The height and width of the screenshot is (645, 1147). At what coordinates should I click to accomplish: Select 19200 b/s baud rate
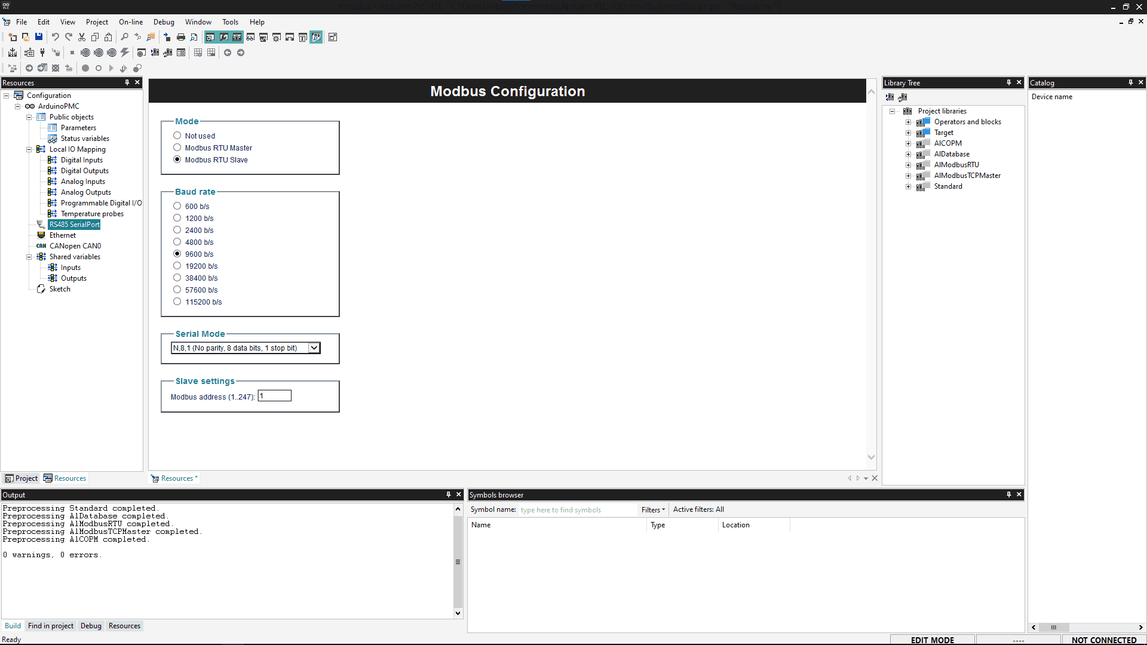coord(177,266)
